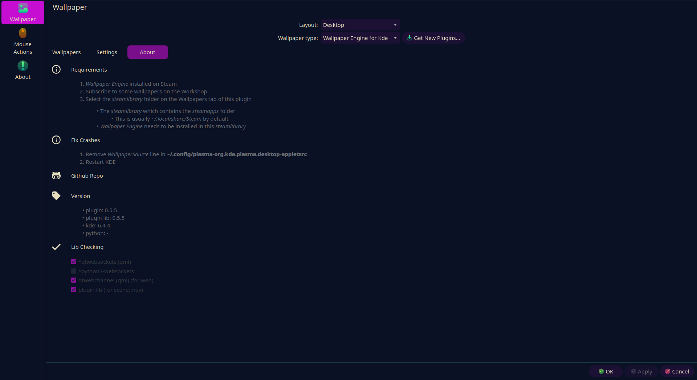Toggle the plugin lib (for scene,mpv) checkbox

[74, 290]
